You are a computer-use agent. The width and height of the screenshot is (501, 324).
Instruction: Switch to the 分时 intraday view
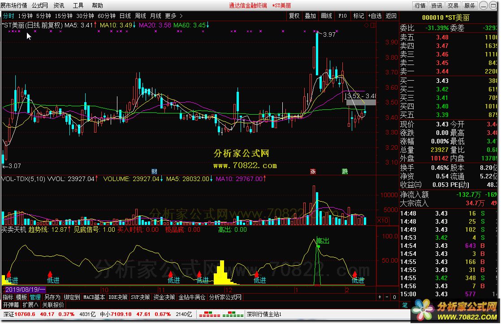pyautogui.click(x=9, y=16)
